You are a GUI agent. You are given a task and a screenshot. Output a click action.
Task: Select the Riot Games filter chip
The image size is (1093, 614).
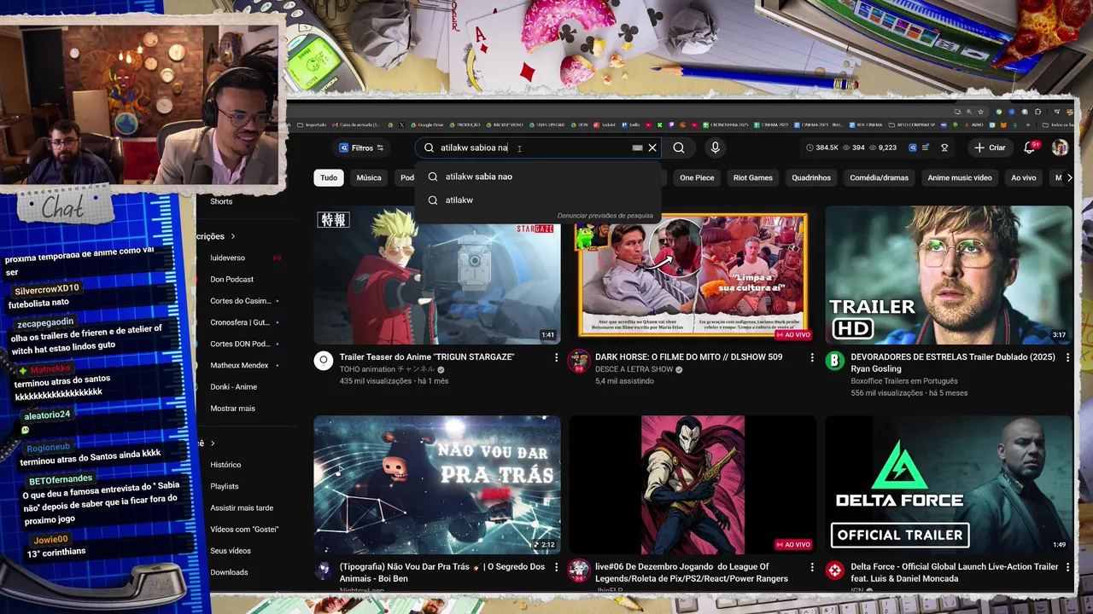coord(753,177)
